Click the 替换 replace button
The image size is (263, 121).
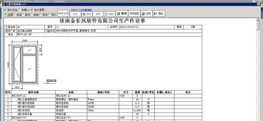pos(98,14)
